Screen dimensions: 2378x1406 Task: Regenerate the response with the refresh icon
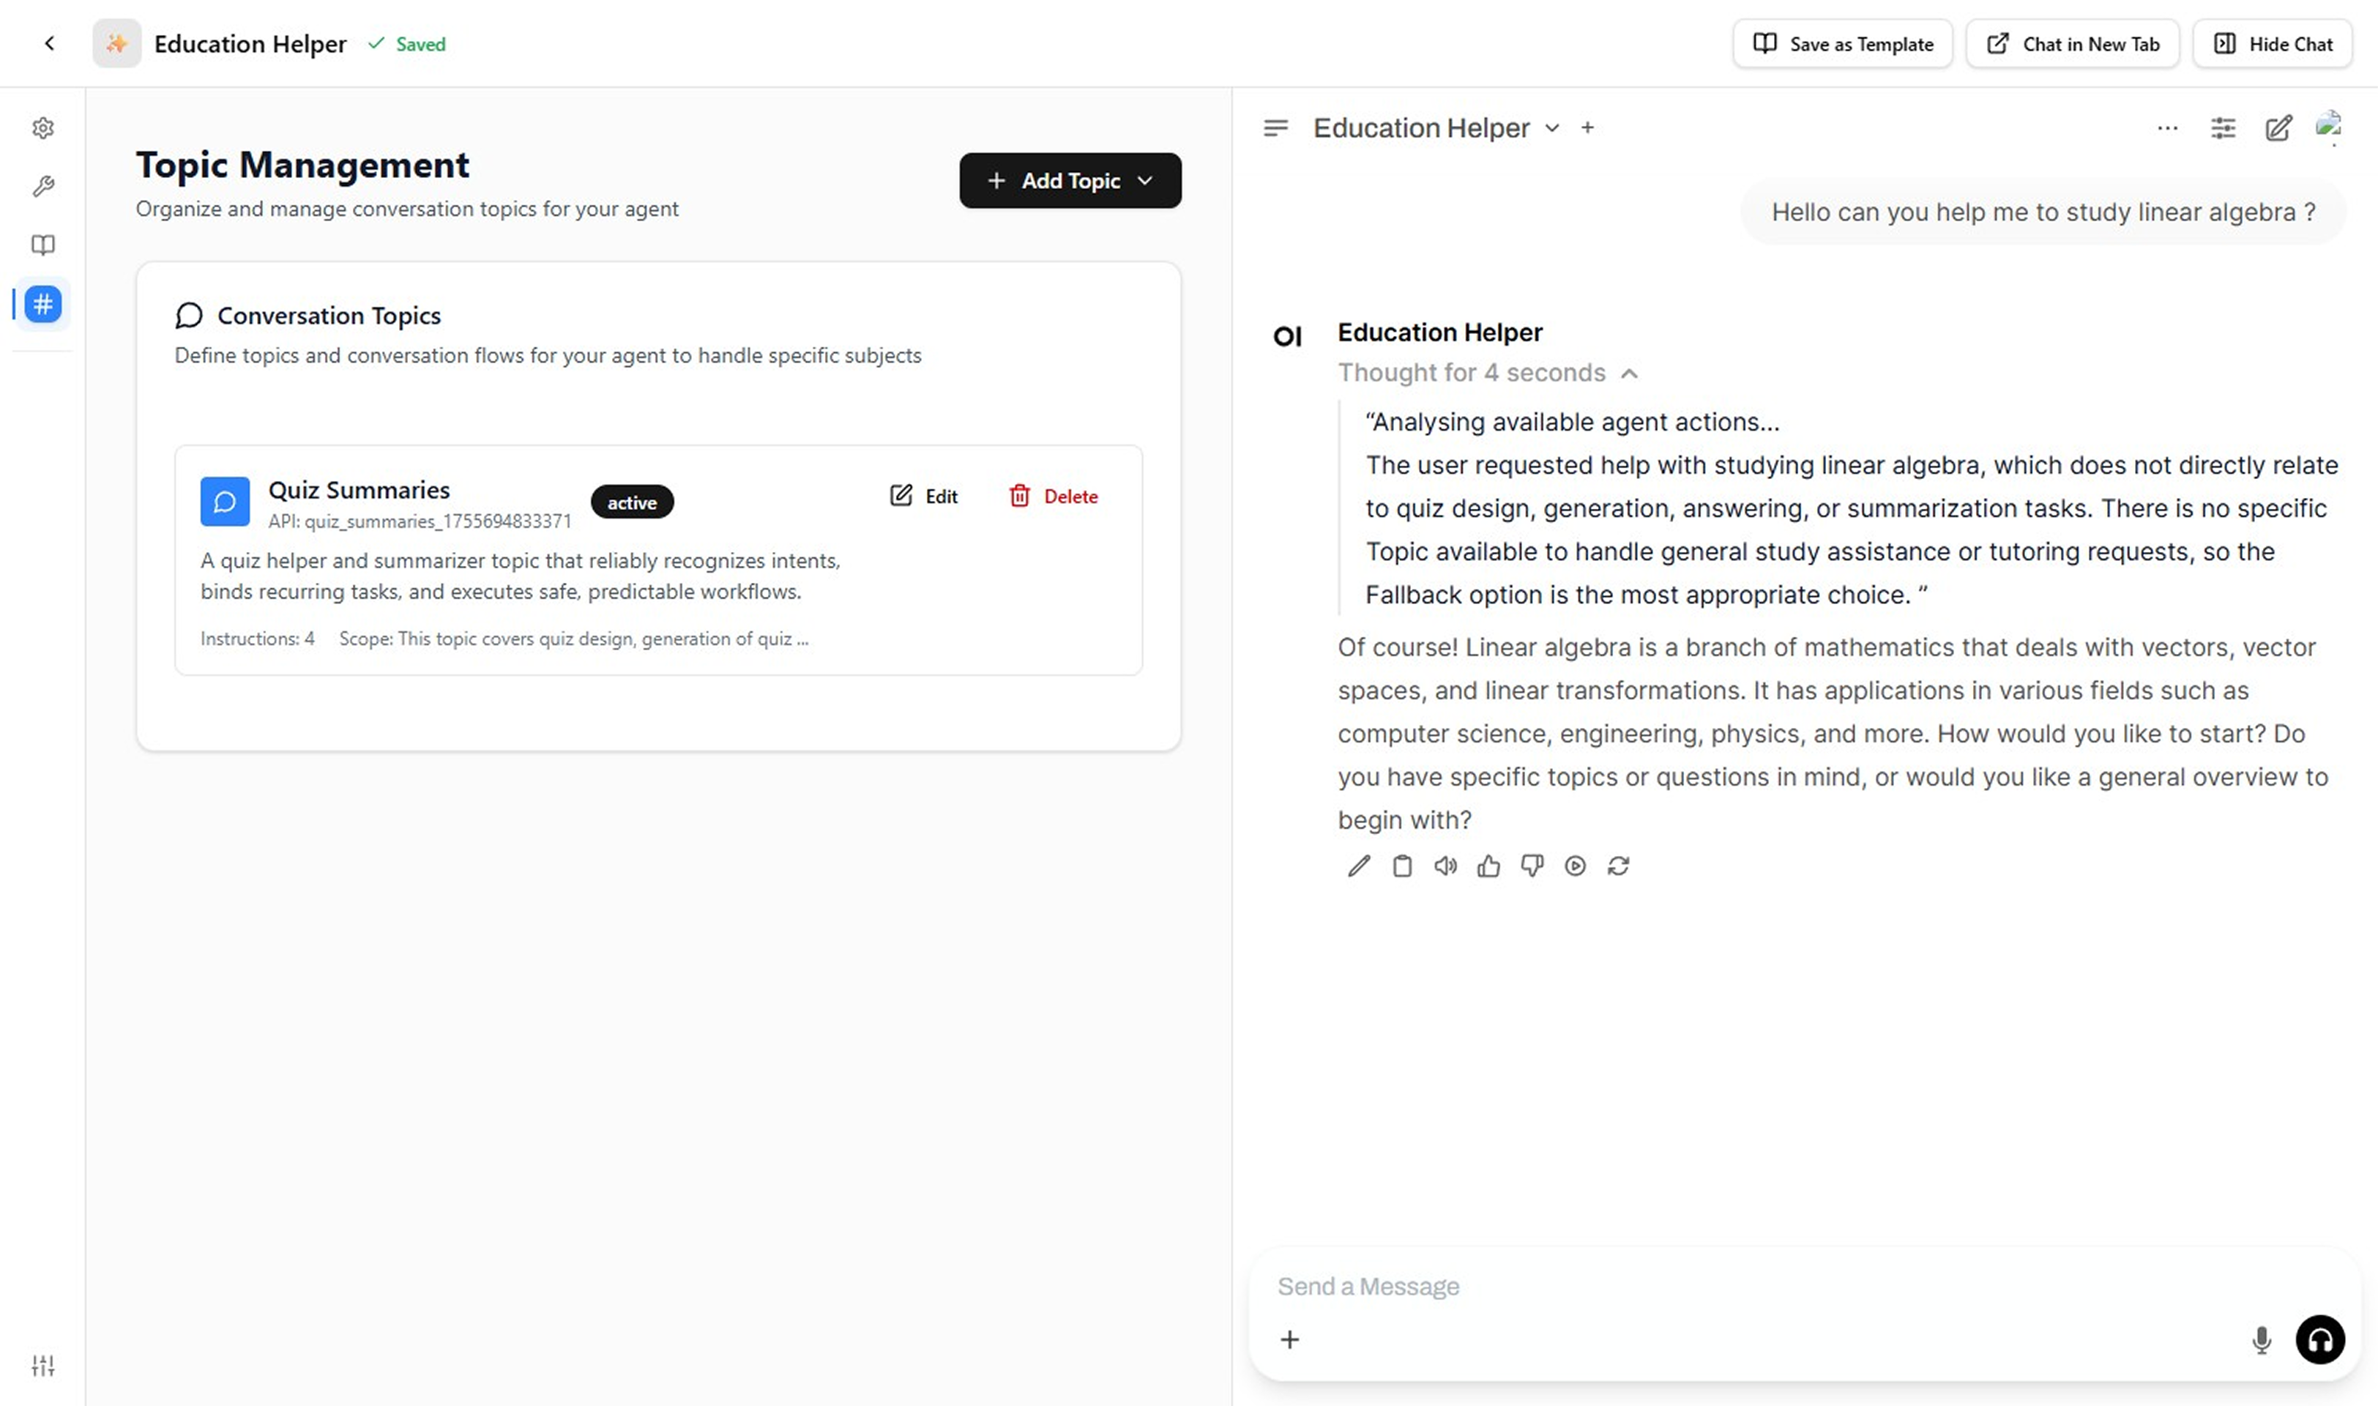click(1617, 866)
